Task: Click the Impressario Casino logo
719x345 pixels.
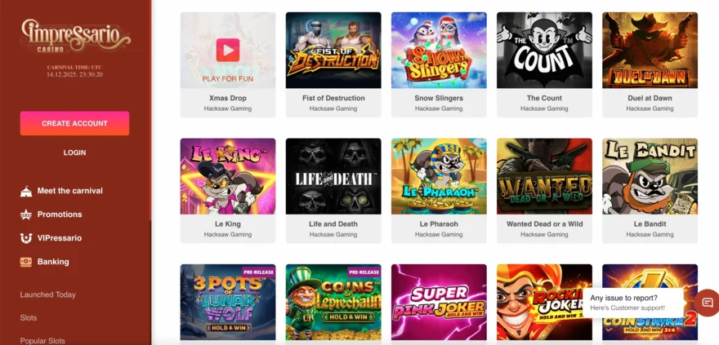Action: 75,35
